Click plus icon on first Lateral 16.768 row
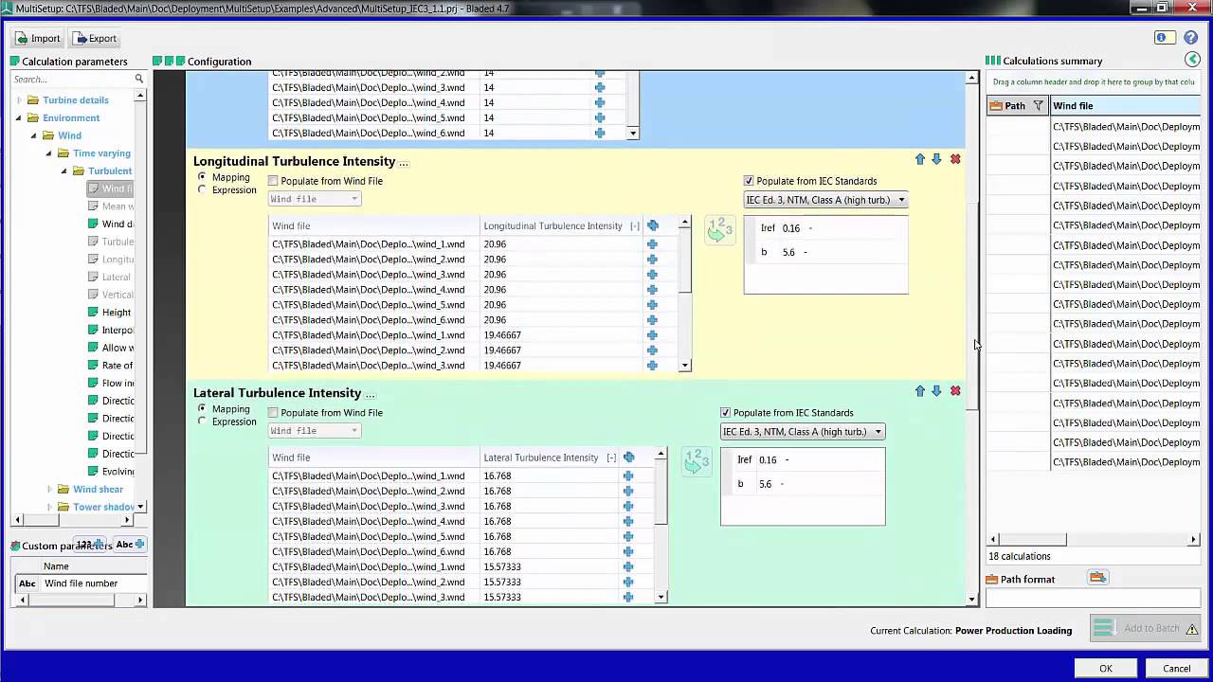Image resolution: width=1213 pixels, height=682 pixels. pos(628,476)
